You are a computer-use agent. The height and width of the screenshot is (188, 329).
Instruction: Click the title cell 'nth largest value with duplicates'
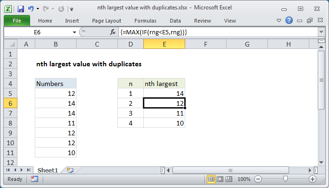(x=89, y=64)
